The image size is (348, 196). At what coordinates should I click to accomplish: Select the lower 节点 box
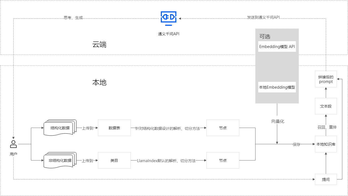tap(222, 160)
